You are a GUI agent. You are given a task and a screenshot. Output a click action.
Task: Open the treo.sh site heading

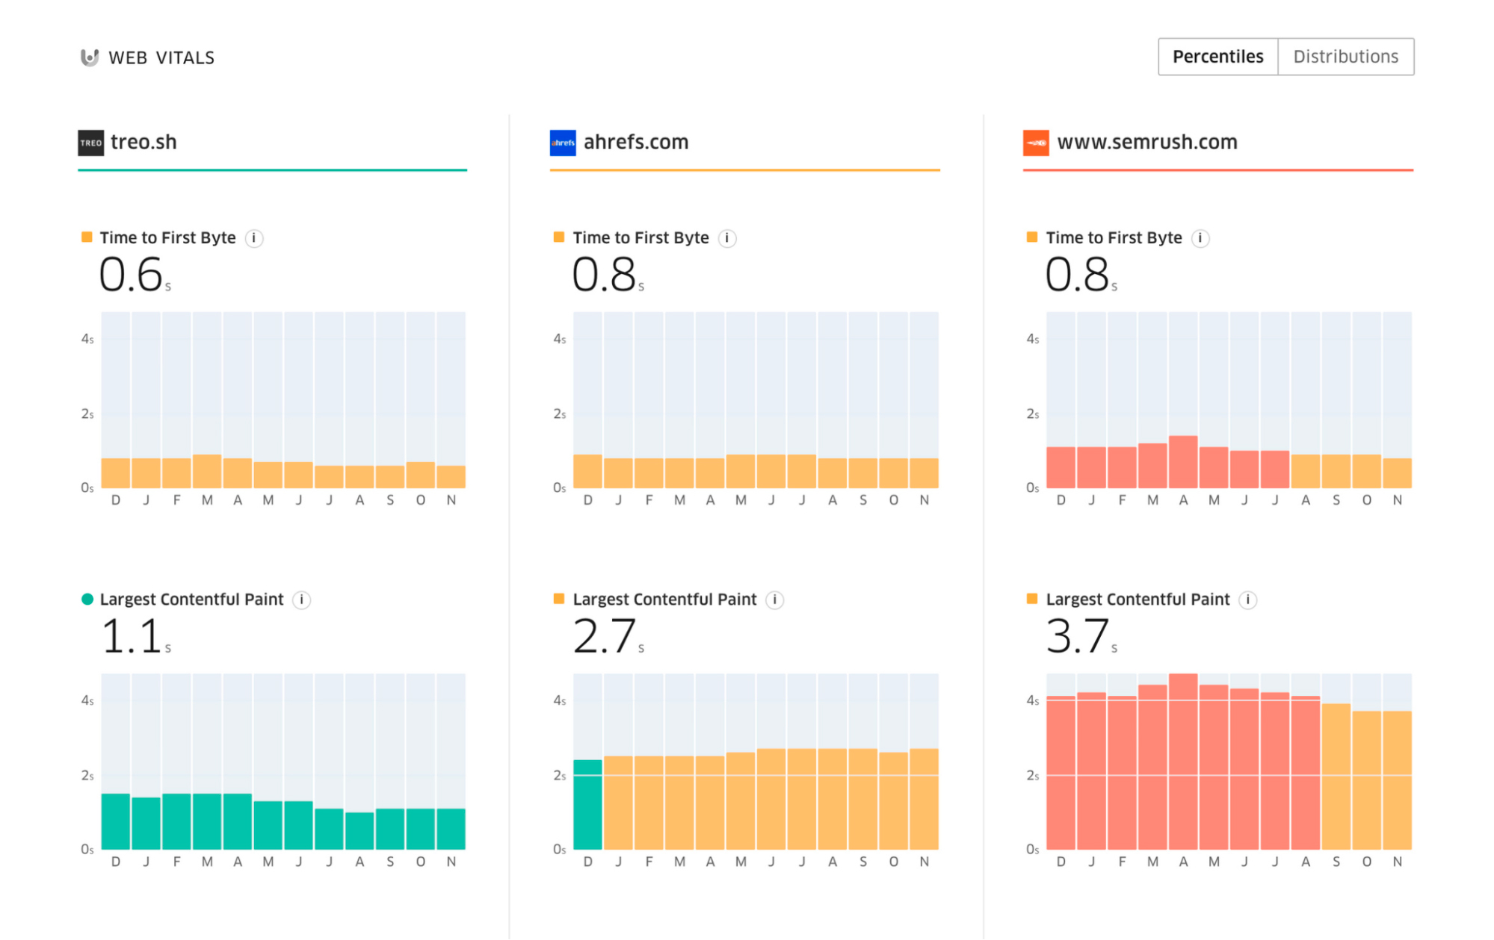(x=143, y=142)
